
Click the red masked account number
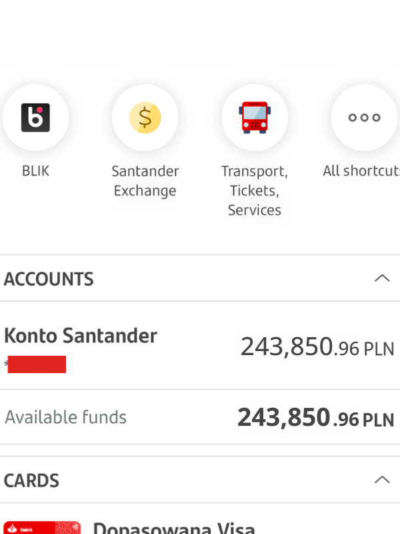tap(37, 364)
